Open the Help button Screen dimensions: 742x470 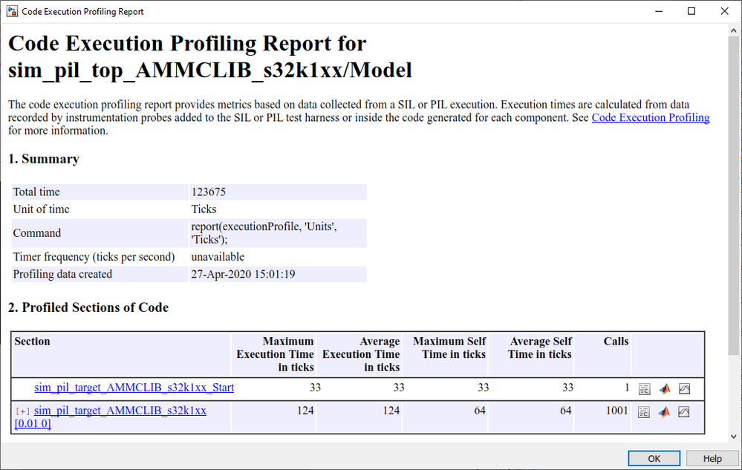click(712, 458)
